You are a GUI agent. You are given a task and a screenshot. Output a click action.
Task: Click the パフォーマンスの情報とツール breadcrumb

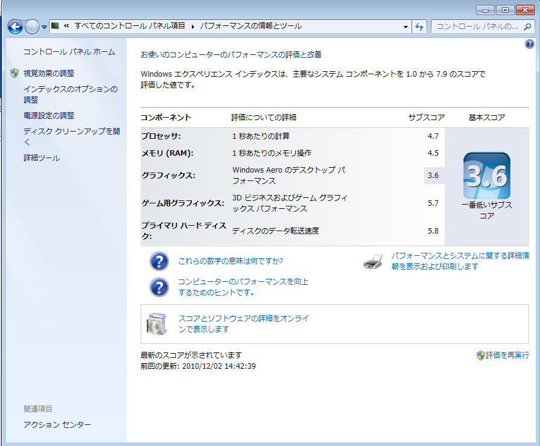pyautogui.click(x=251, y=26)
